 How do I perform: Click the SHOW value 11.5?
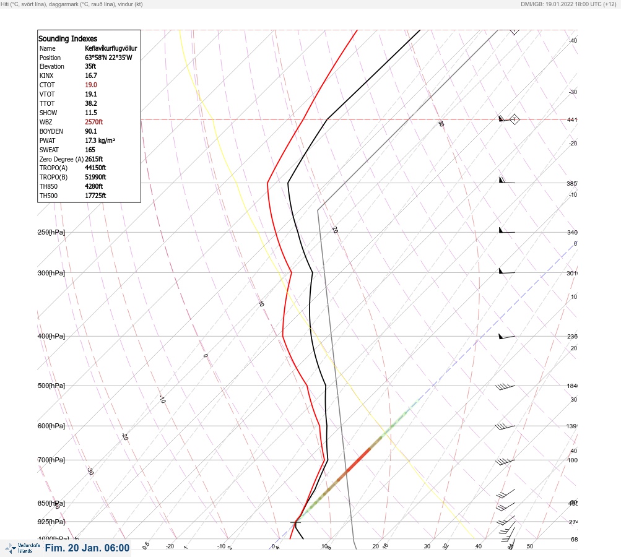90,113
